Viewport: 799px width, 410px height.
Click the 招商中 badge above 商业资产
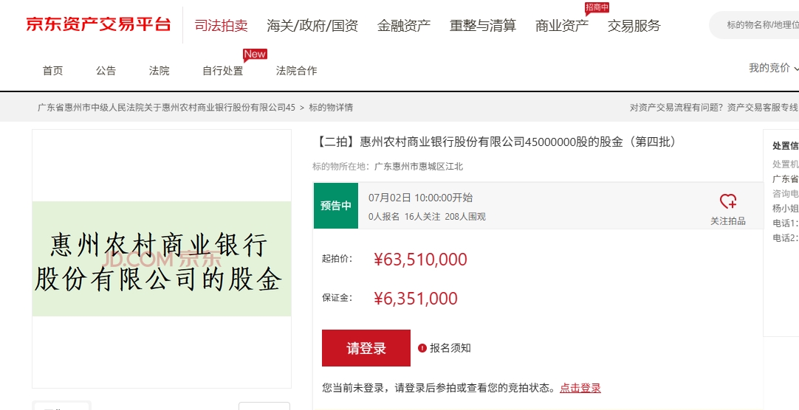[597, 7]
